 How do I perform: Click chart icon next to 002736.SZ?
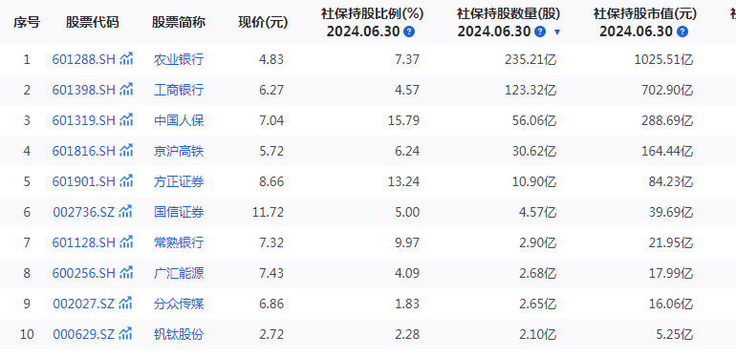(125, 212)
